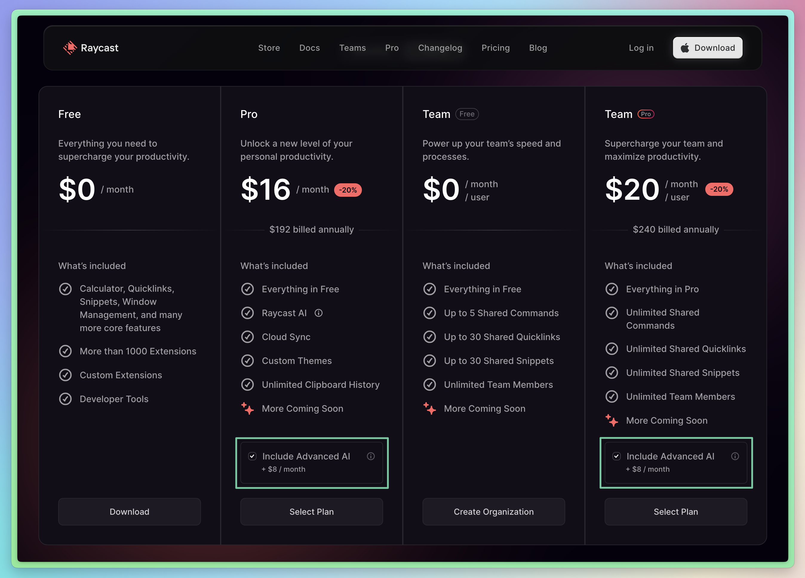Click "More Coming Soon" text in Pro plan
Viewport: 805px width, 578px height.
(x=302, y=408)
